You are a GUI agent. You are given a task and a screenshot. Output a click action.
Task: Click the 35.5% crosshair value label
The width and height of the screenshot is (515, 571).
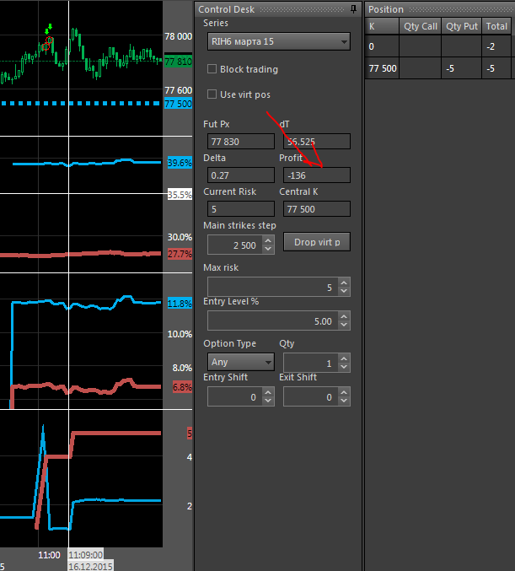click(180, 195)
